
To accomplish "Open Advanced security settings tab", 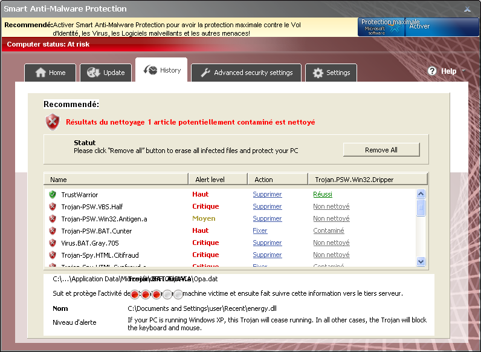I will click(247, 73).
